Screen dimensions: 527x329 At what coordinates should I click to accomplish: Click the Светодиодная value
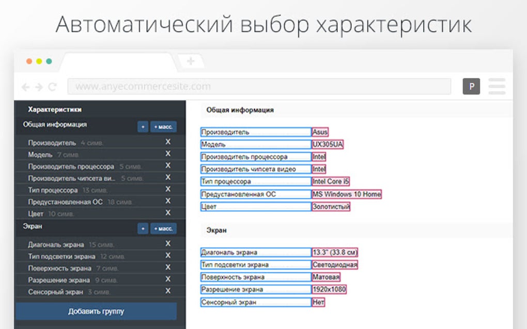pos(335,265)
